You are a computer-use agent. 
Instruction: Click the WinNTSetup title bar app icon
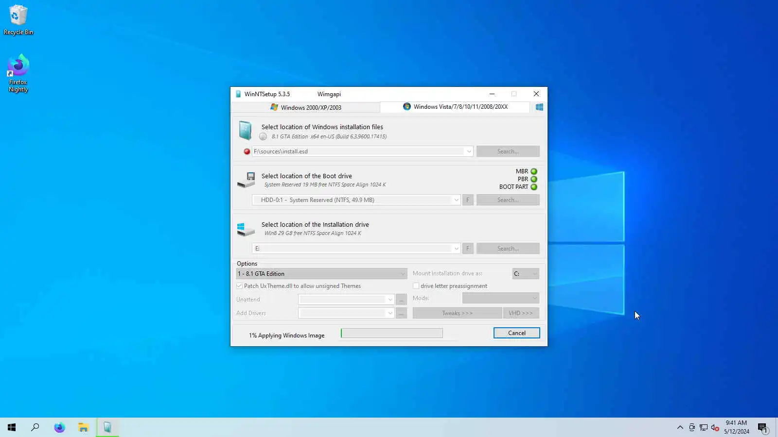coord(238,94)
